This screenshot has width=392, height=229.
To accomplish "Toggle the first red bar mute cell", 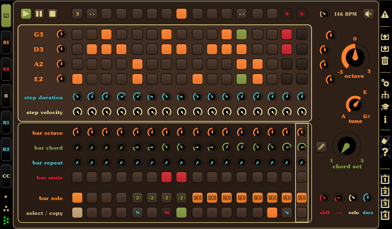I will 167,177.
